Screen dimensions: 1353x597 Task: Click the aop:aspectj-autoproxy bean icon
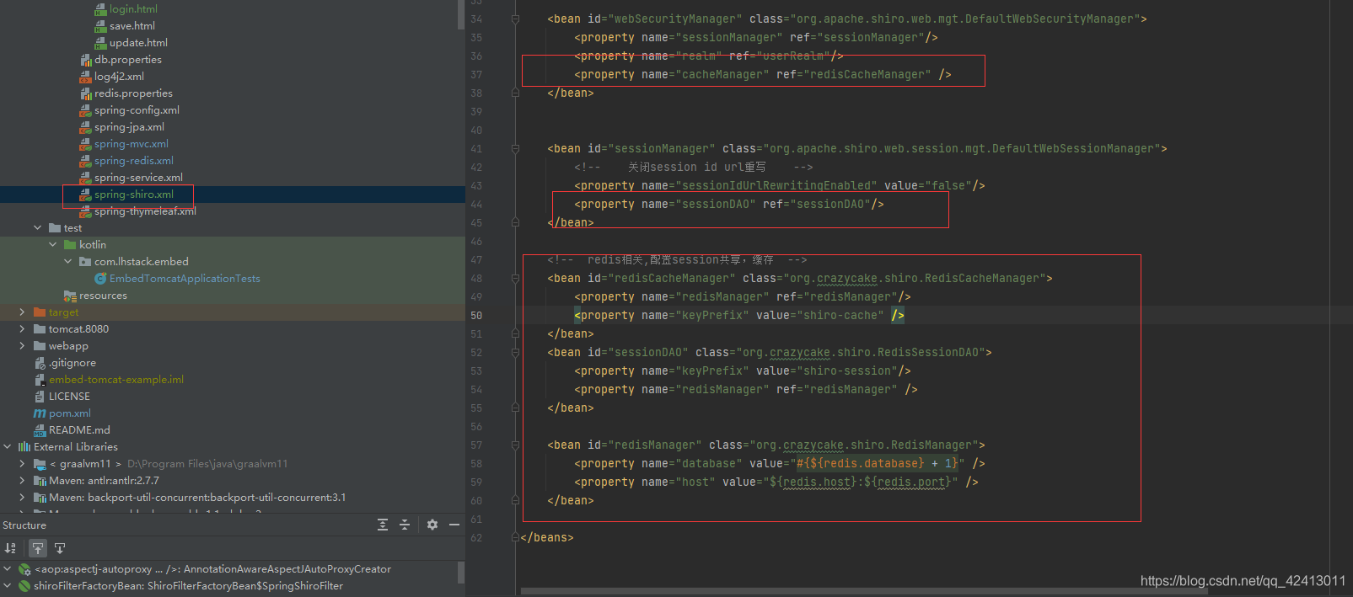24,569
